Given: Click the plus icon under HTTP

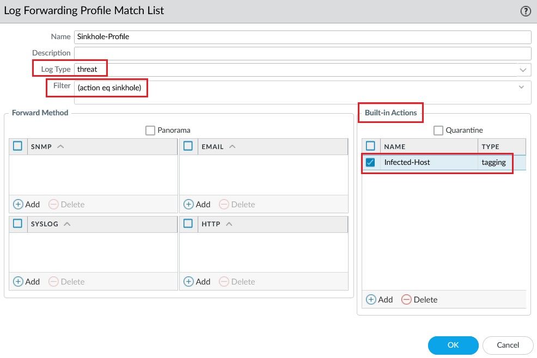Looking at the screenshot, I should 188,282.
